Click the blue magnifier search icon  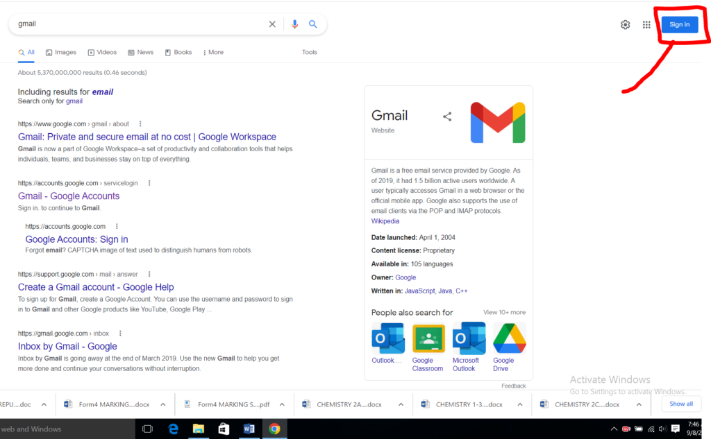tap(313, 24)
